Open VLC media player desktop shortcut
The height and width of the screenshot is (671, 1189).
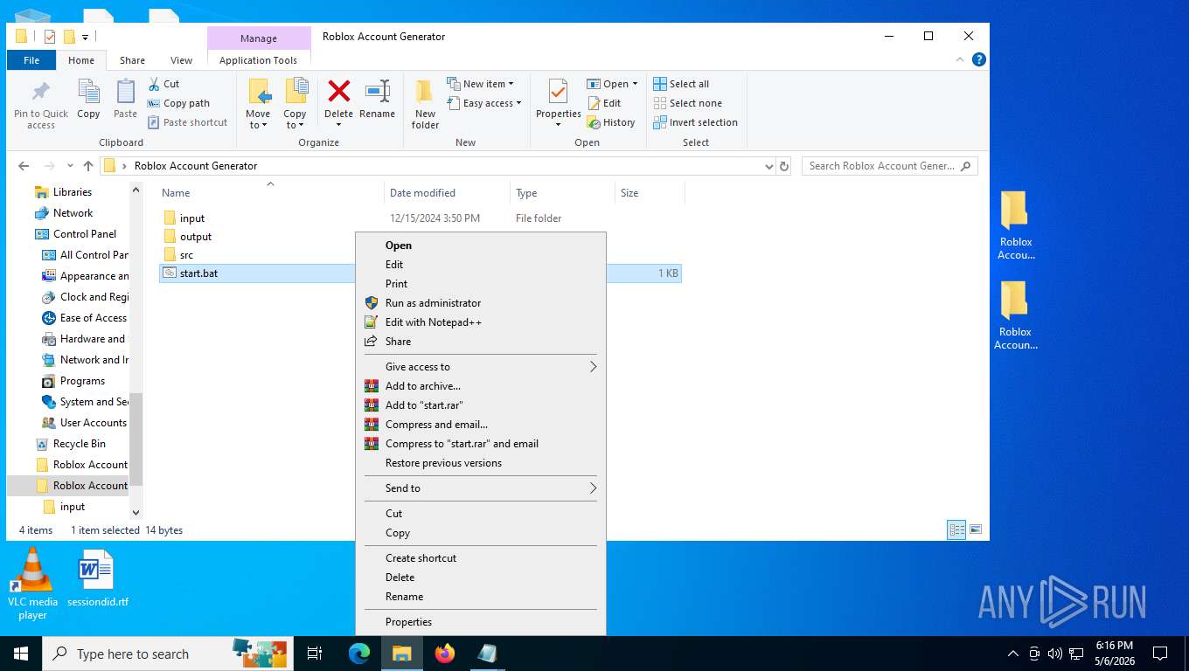32,584
